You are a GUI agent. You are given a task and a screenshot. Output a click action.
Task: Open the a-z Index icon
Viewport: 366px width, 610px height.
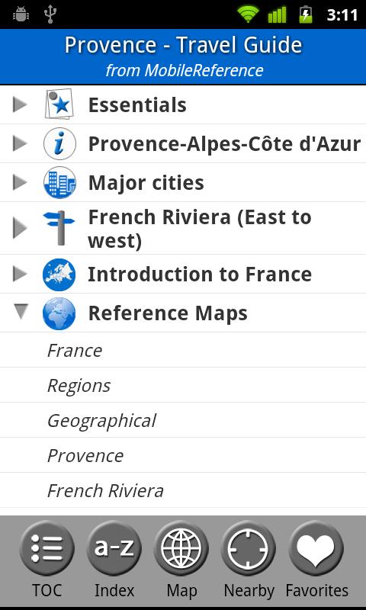(114, 548)
